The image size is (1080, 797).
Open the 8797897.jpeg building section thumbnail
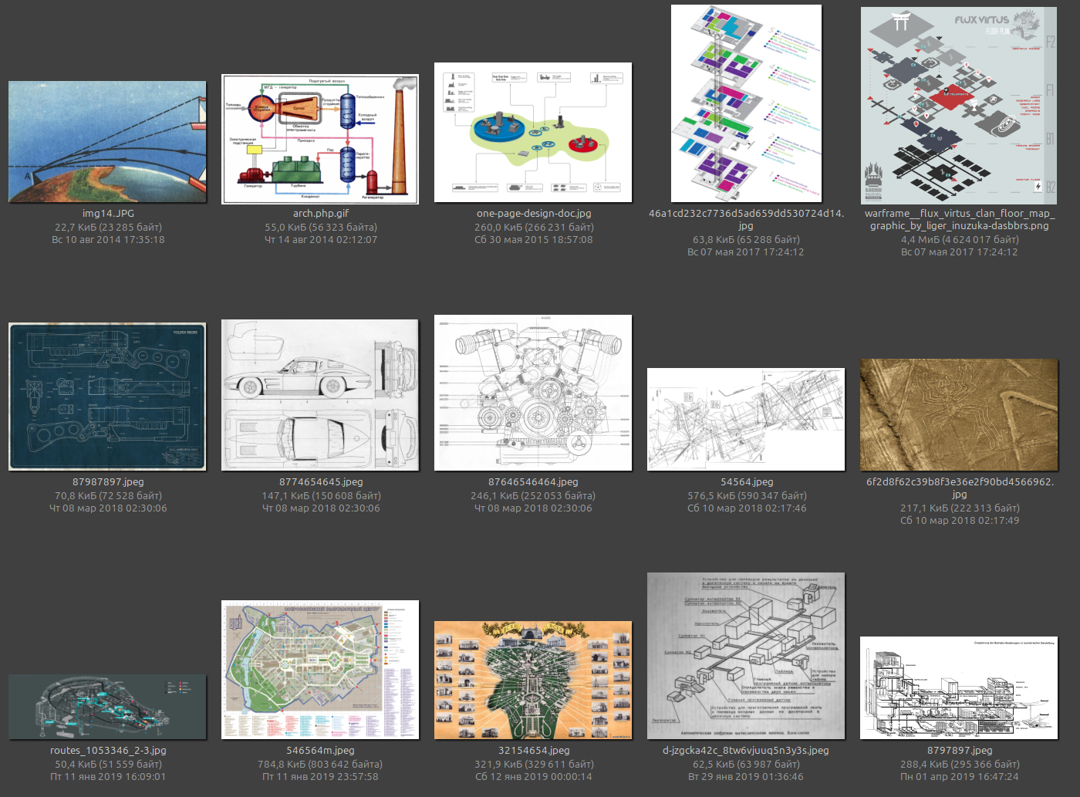pos(959,687)
